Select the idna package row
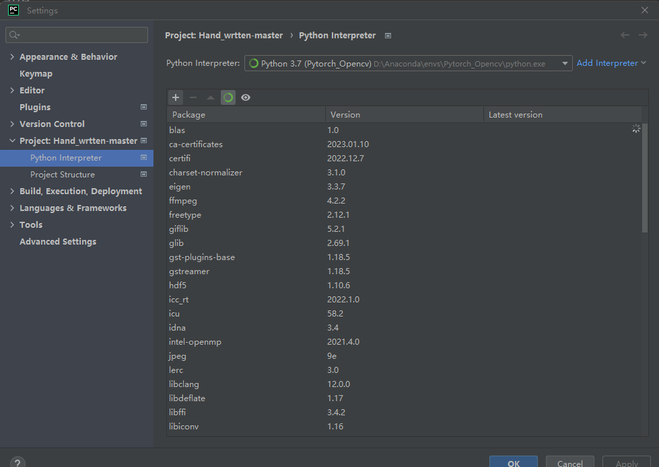The height and width of the screenshot is (467, 659). pyautogui.click(x=404, y=328)
